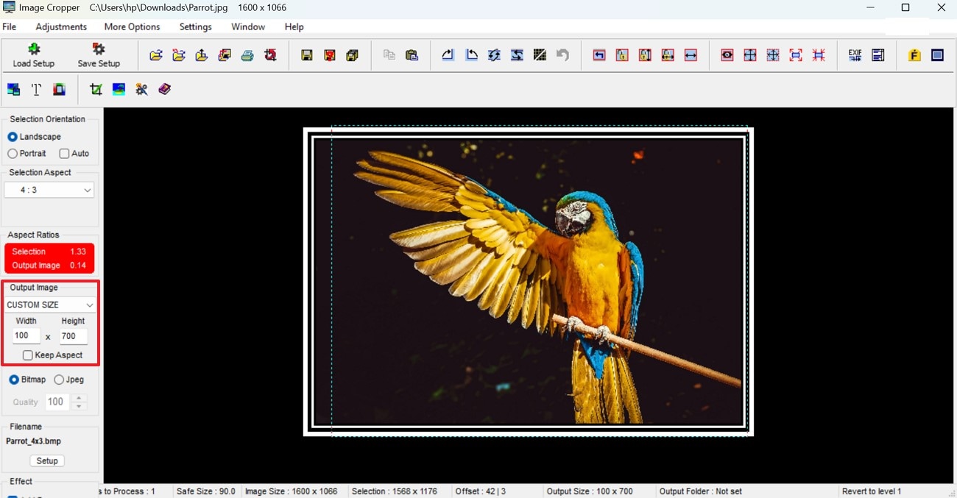Click the gear with tools icon
This screenshot has height=498, width=957.
click(x=141, y=89)
